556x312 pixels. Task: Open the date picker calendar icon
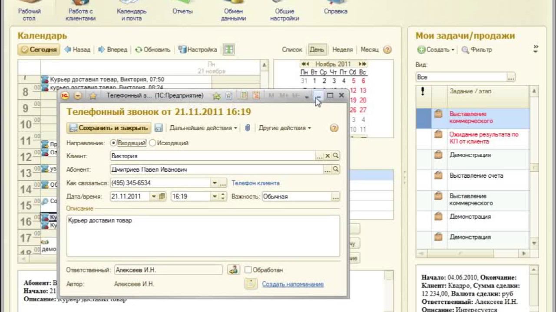coord(162,196)
